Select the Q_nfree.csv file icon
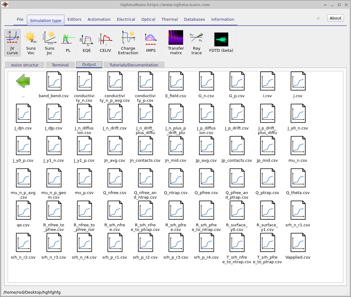This screenshot has width=351, height=297. pyautogui.click(x=115, y=178)
